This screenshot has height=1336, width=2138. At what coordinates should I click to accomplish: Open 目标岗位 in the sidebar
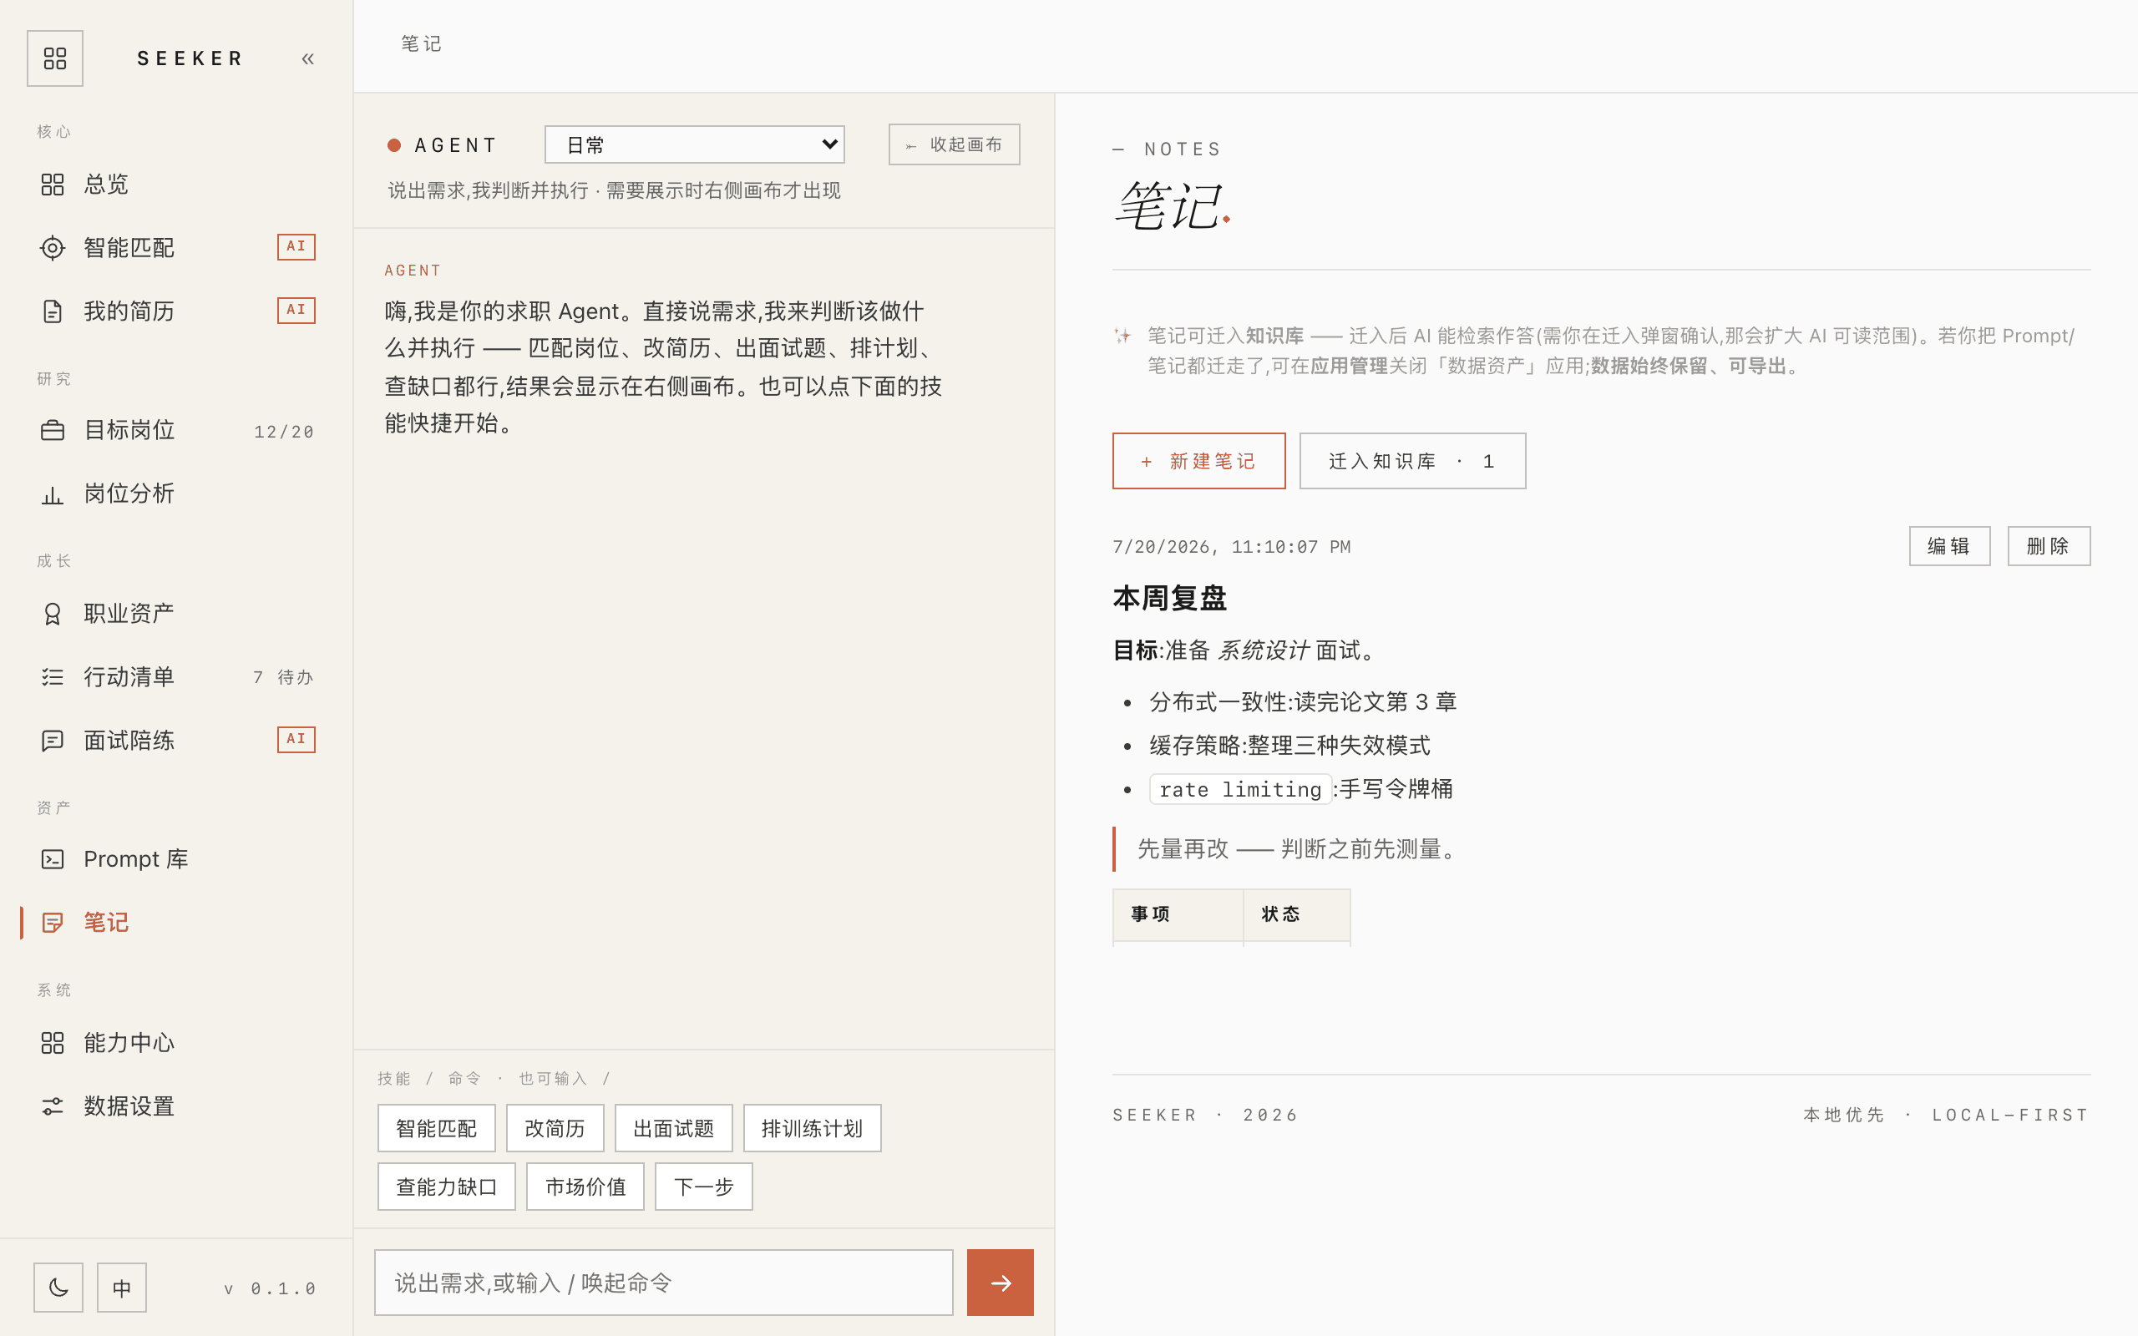(x=177, y=430)
